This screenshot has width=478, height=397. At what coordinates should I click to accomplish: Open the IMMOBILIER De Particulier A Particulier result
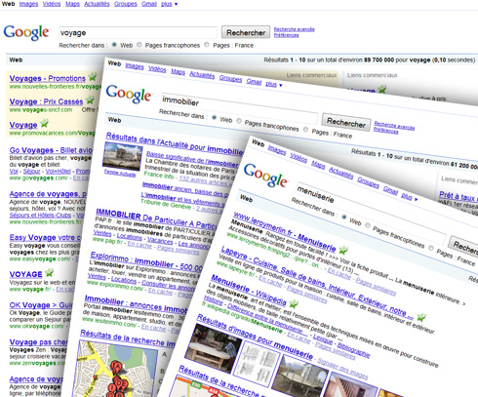(x=156, y=218)
